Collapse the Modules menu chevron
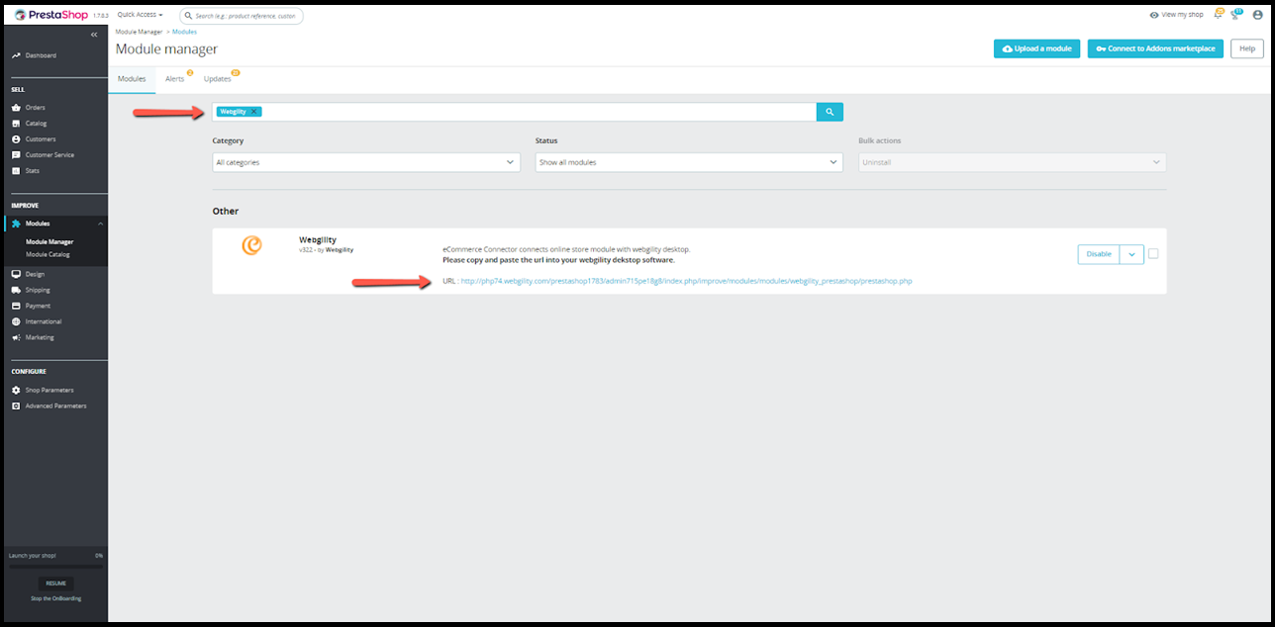The image size is (1275, 627). click(99, 224)
